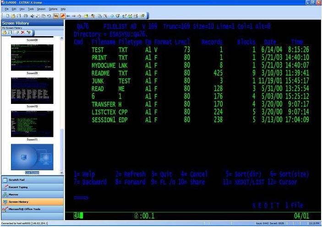322x227 pixels.
Task: Click the right arrow Forward icon
Action: (x=74, y=16)
